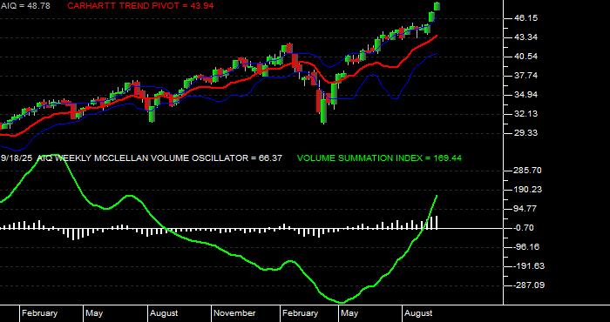Click the VOLUME SUMMATION INDEX = 169.44 label

click(379, 158)
